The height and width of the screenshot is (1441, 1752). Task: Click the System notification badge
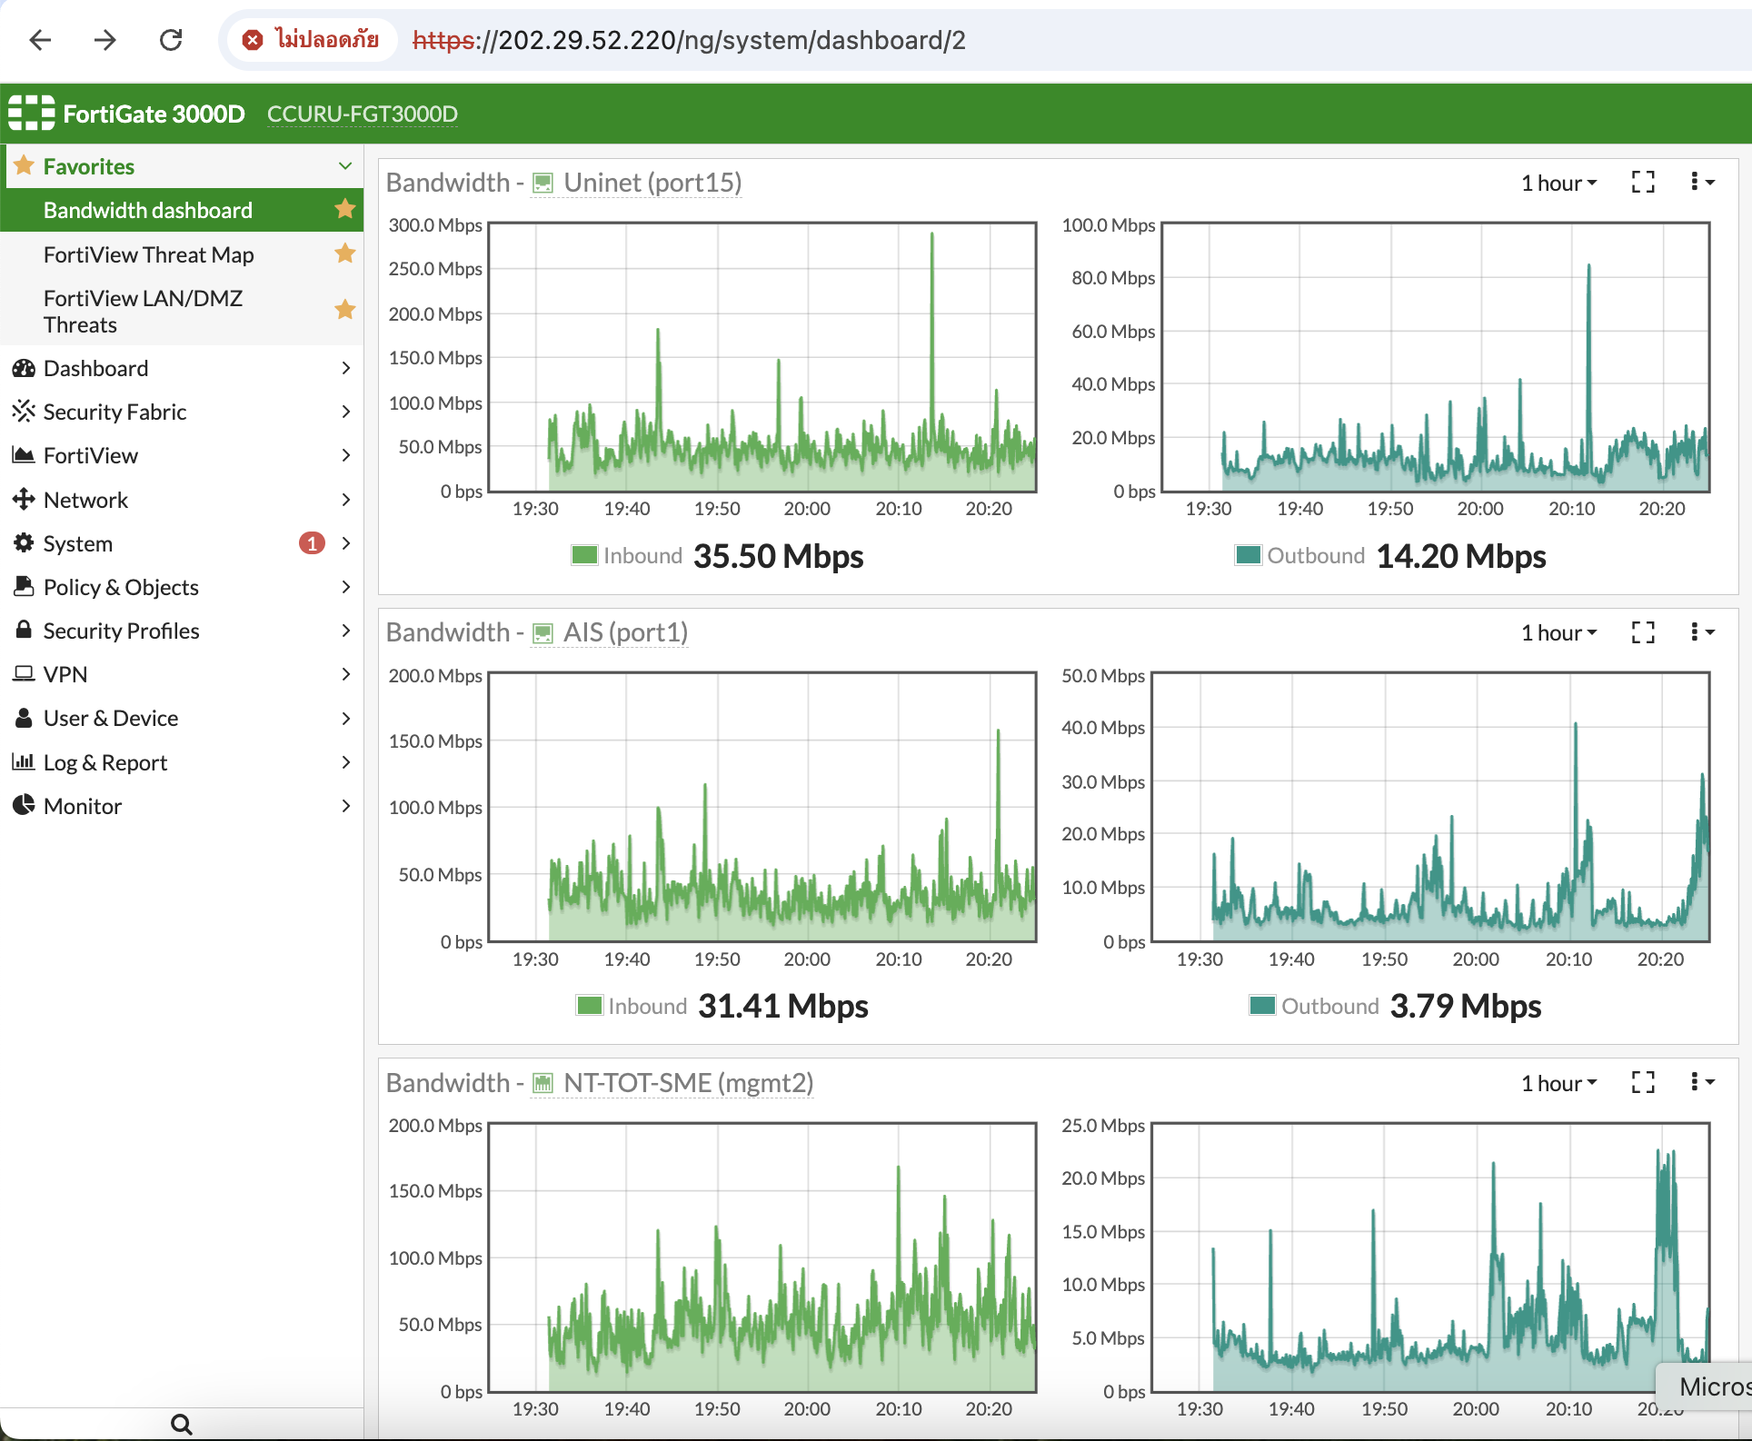point(312,543)
